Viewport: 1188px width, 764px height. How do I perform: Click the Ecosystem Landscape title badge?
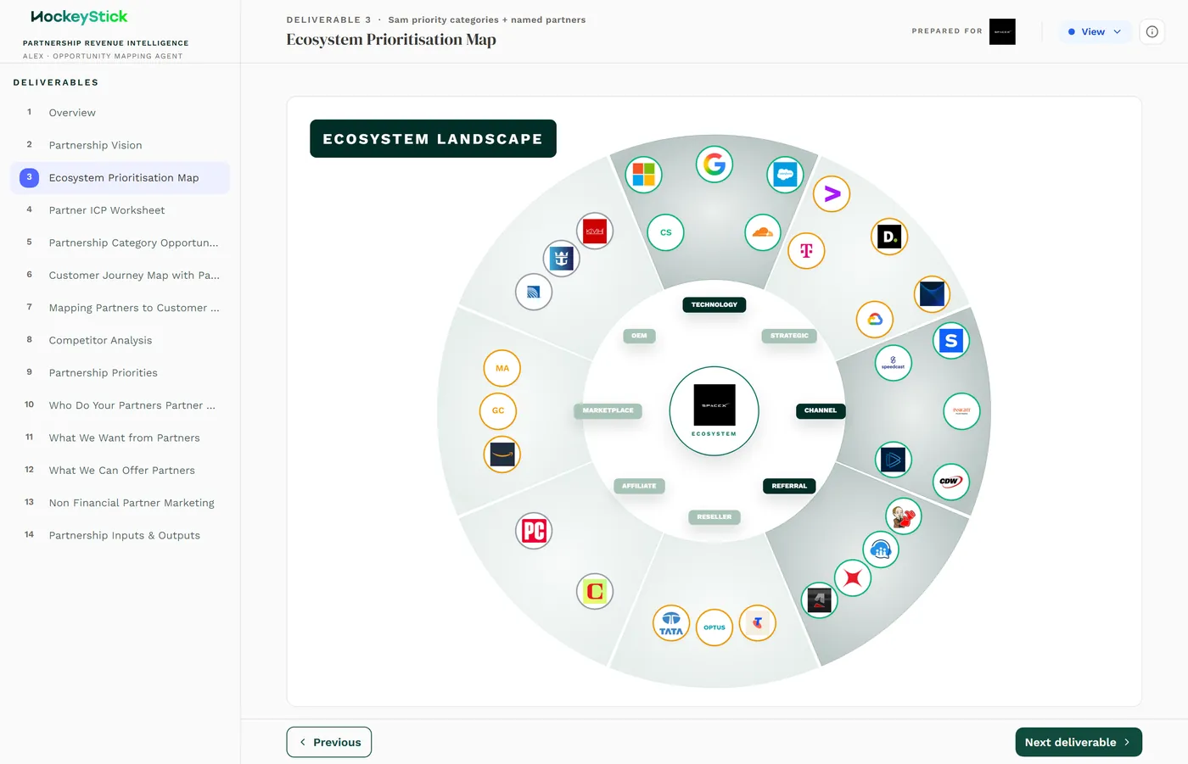coord(433,138)
